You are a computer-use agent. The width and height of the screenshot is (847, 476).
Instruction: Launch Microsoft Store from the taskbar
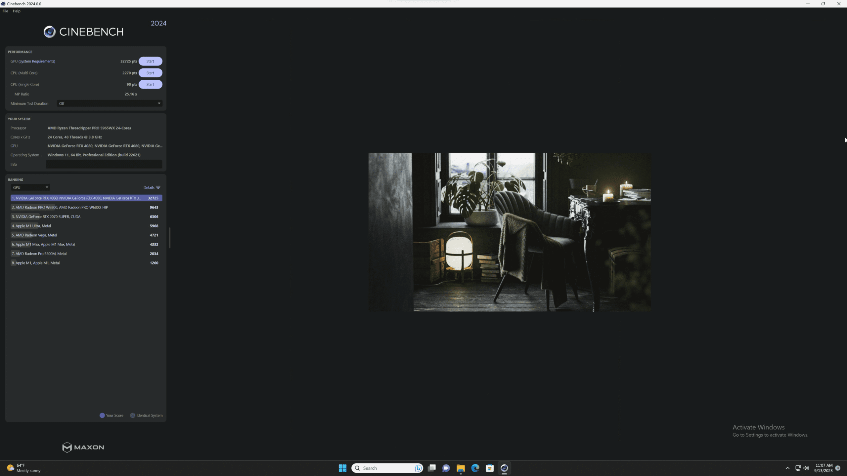click(490, 468)
